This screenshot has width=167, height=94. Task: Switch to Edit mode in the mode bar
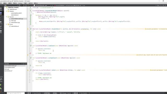(1, 13)
